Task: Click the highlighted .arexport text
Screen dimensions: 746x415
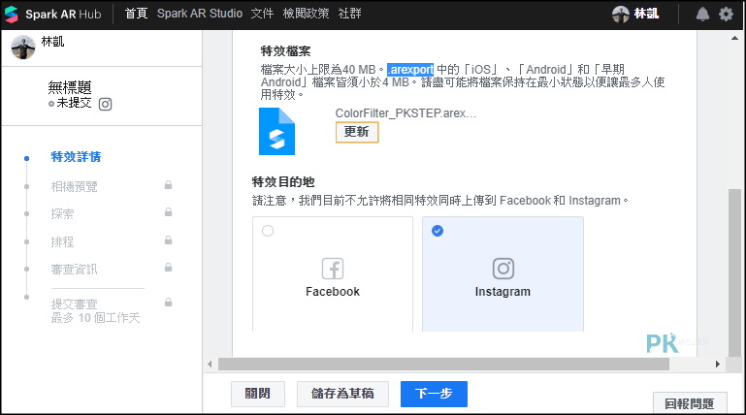Action: pos(410,70)
